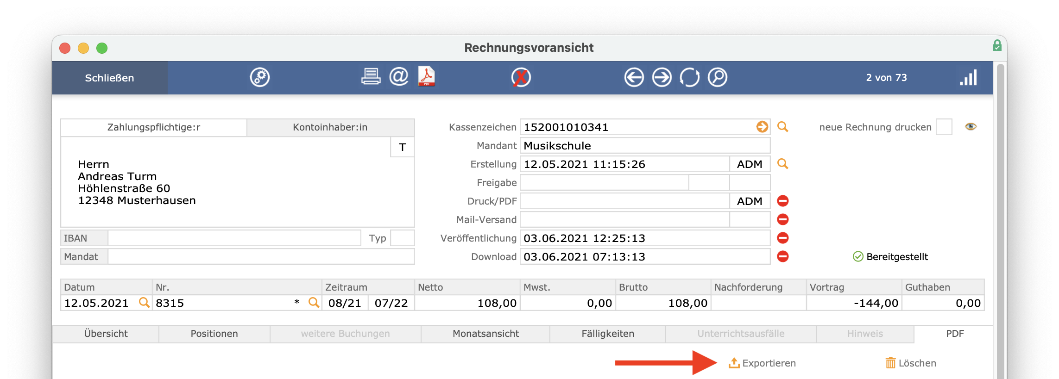The image size is (1059, 379).
Task: Click the printer icon to print invoice
Action: click(371, 76)
